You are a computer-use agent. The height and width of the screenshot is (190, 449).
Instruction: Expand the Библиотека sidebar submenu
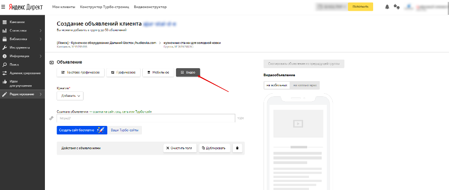tap(40, 39)
